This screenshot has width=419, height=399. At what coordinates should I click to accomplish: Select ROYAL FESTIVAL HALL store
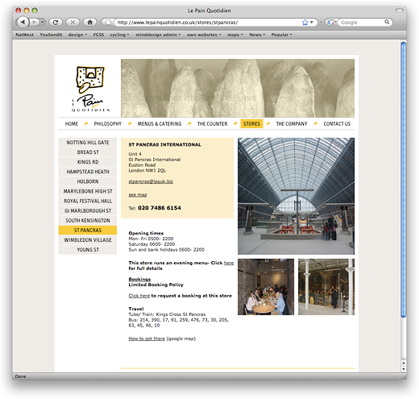pyautogui.click(x=88, y=201)
